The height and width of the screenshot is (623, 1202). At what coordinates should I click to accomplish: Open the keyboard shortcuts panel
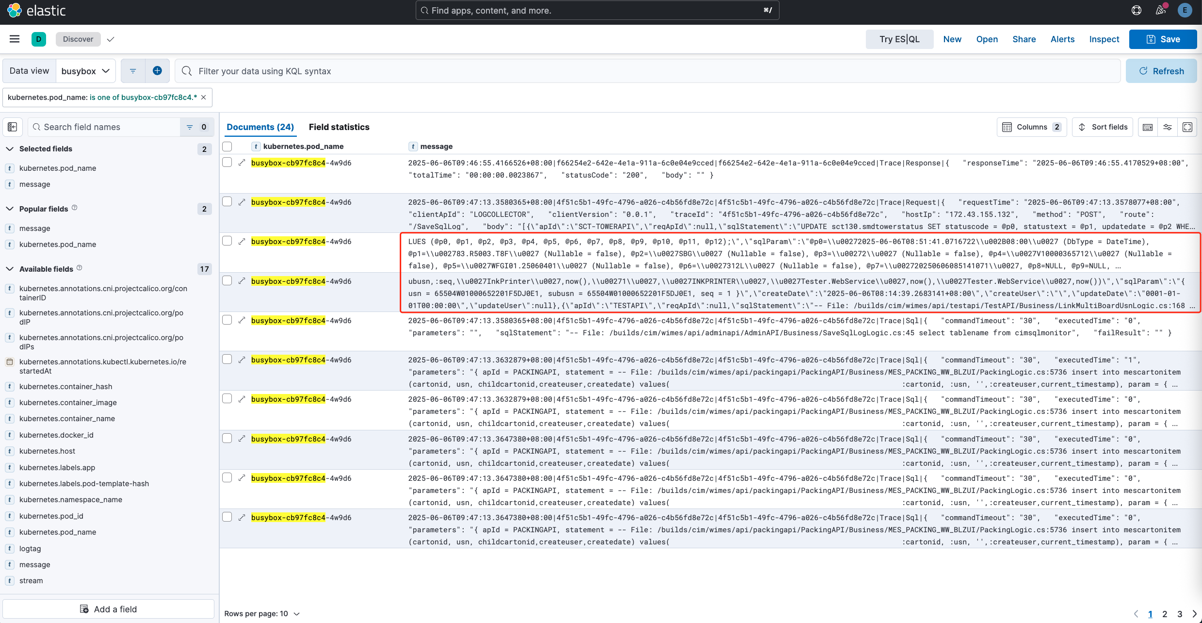point(1148,127)
